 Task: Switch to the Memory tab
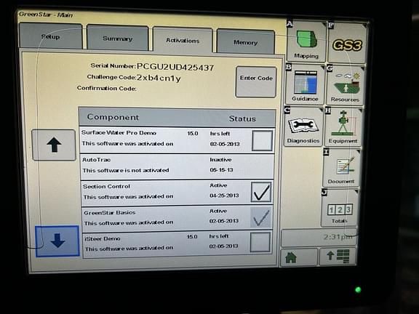tap(246, 42)
